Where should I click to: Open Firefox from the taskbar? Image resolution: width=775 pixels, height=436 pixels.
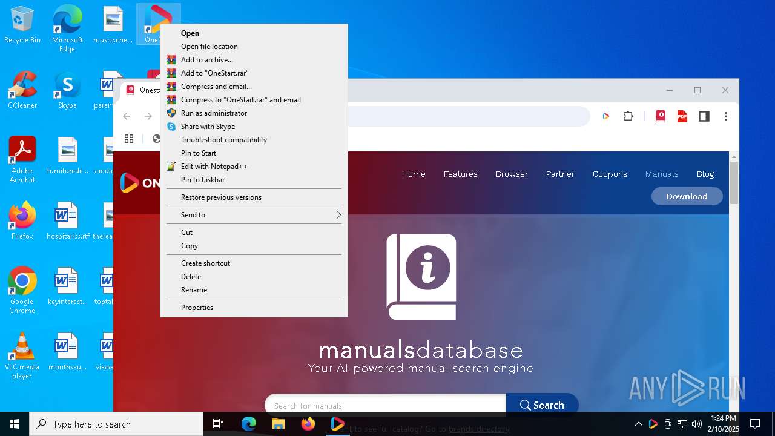tap(308, 424)
